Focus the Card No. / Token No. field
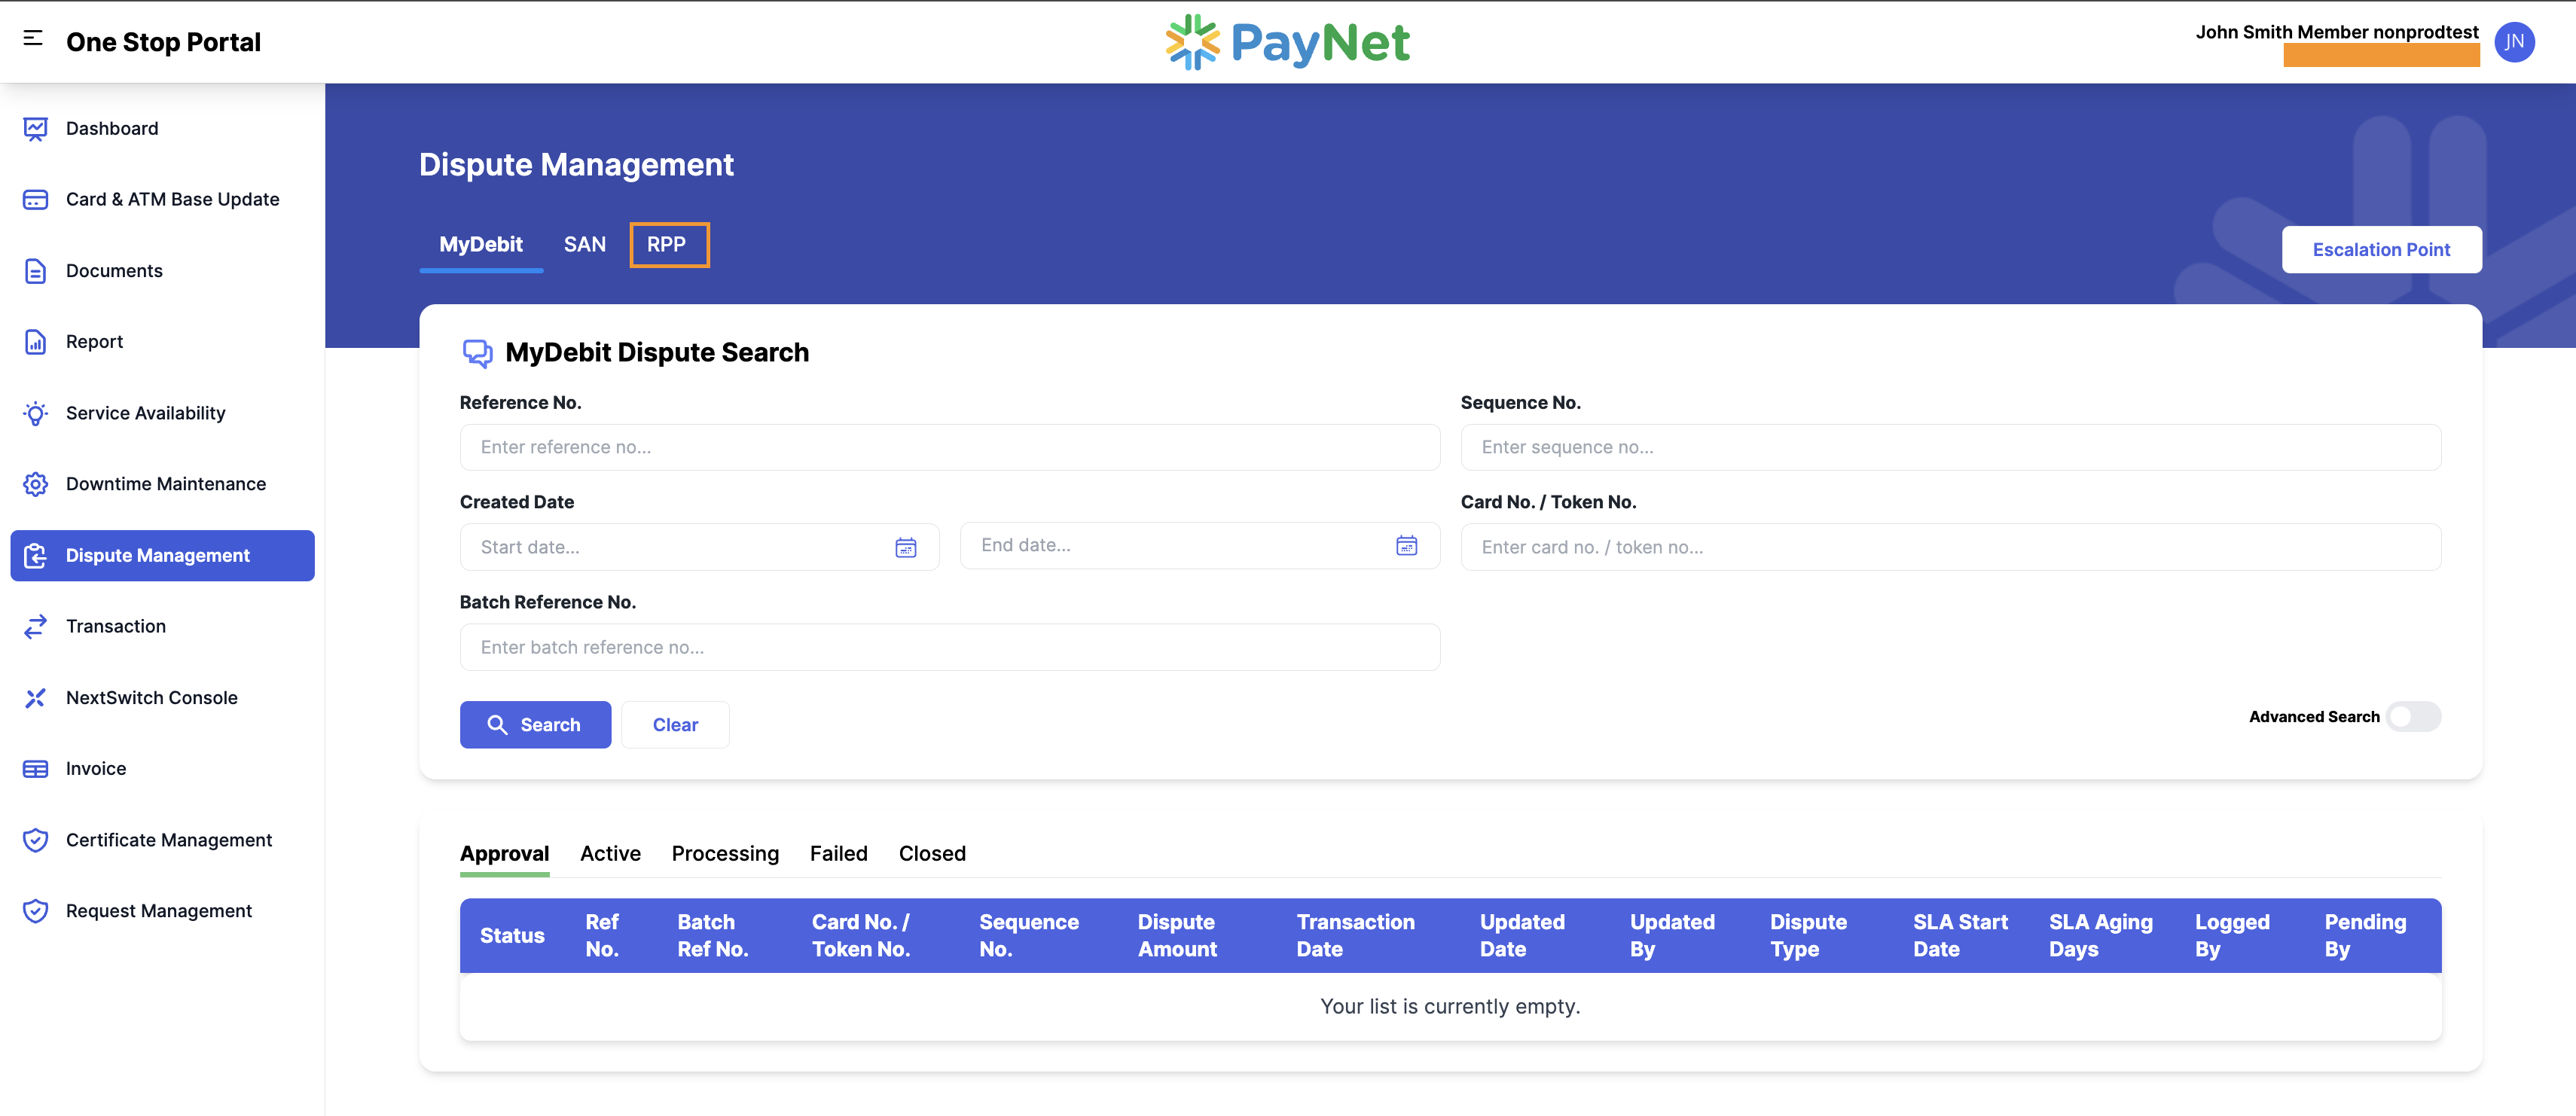 click(x=1951, y=547)
